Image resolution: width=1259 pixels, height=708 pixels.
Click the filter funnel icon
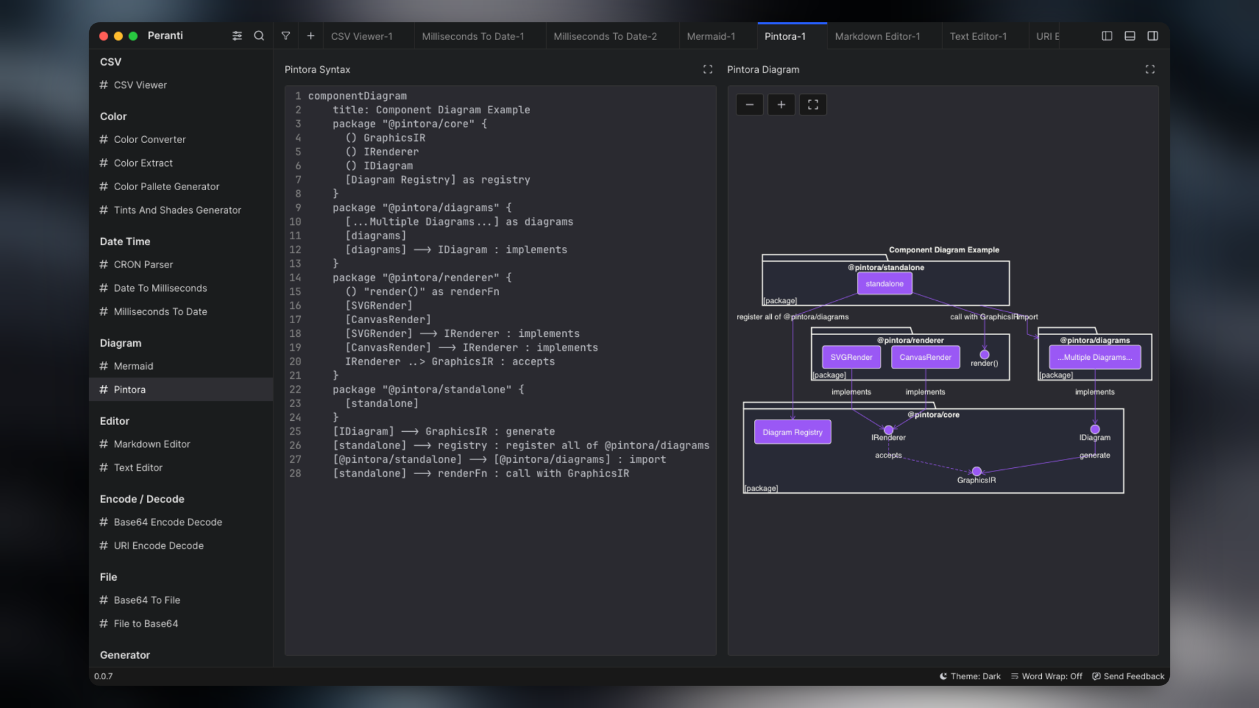(286, 36)
